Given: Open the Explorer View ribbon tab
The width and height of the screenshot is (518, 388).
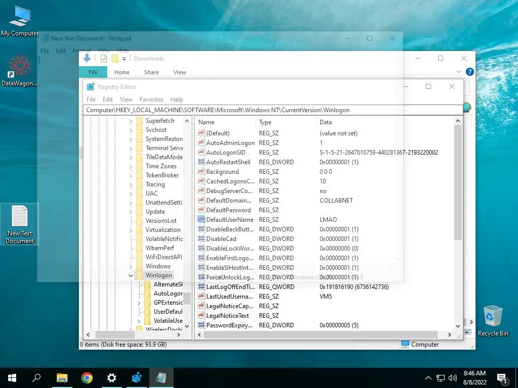Looking at the screenshot, I should coord(180,72).
